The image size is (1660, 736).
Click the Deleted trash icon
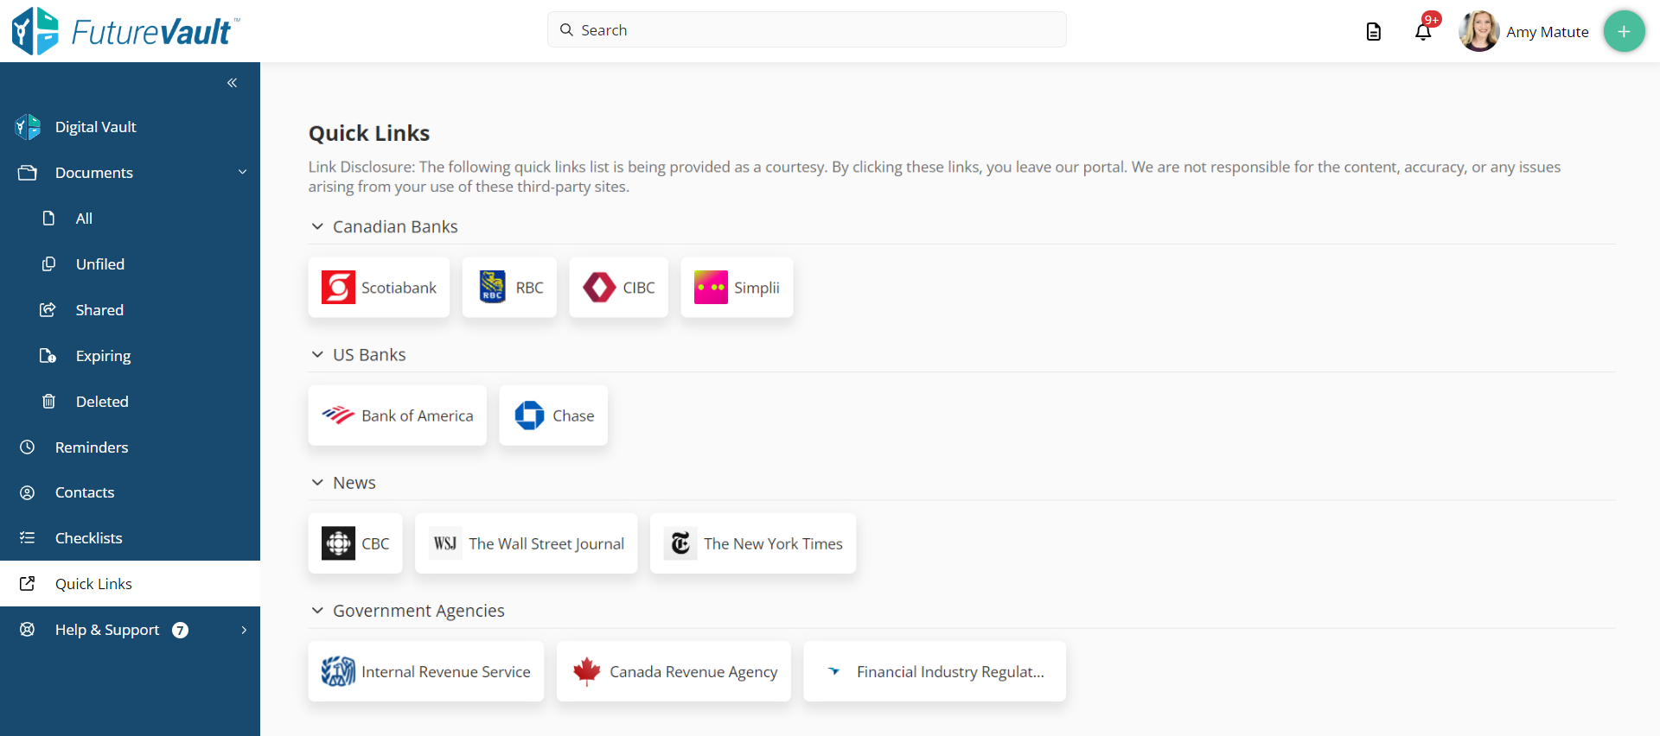[x=48, y=401]
